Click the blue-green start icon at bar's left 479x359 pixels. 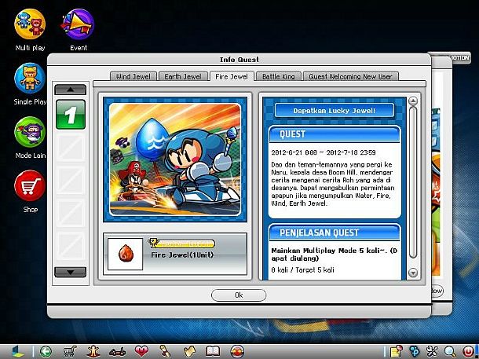pyautogui.click(x=17, y=351)
